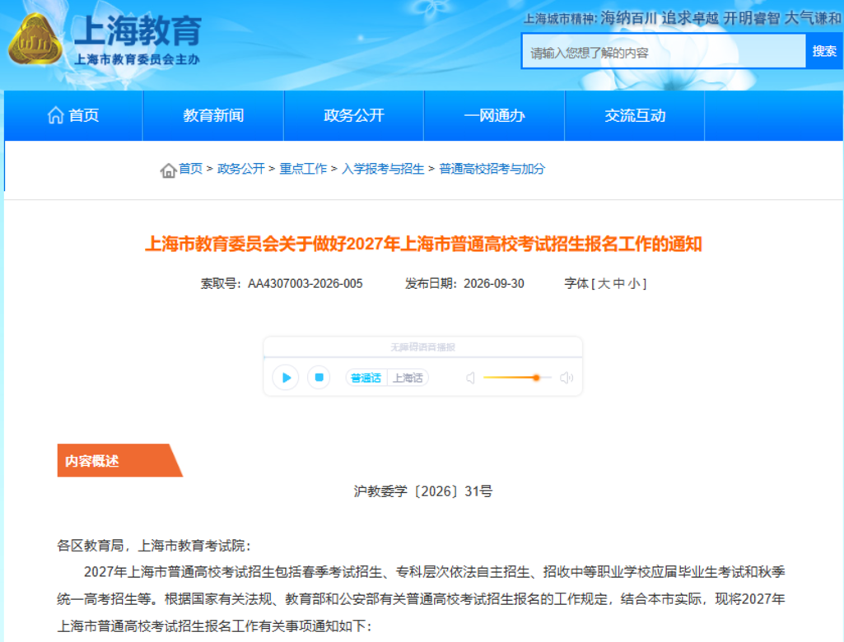The height and width of the screenshot is (642, 844).
Task: Go to 普通高校招考与加分 breadcrumb link
Action: coord(492,169)
